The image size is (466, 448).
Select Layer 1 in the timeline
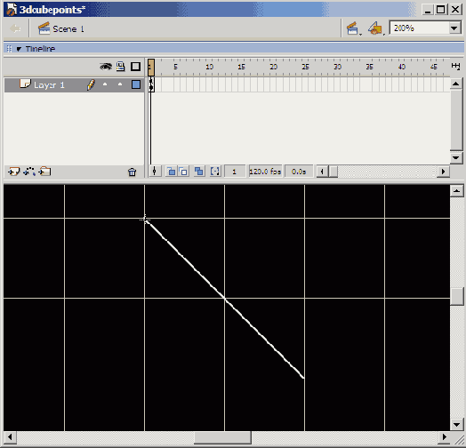49,85
